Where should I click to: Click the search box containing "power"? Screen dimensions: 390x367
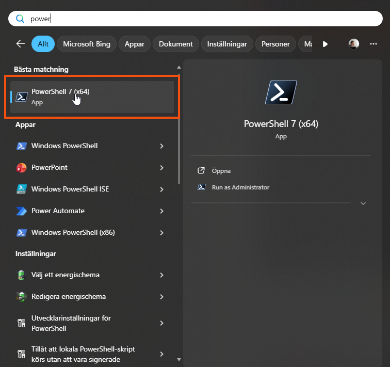(196, 19)
